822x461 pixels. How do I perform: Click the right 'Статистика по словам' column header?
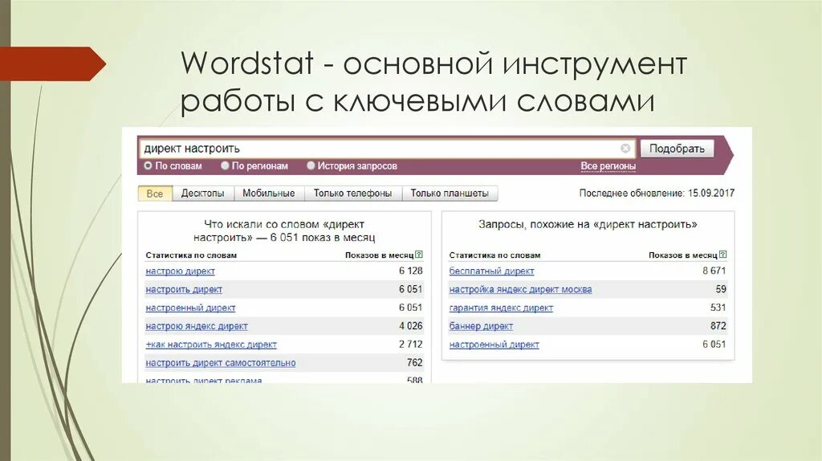coord(494,255)
